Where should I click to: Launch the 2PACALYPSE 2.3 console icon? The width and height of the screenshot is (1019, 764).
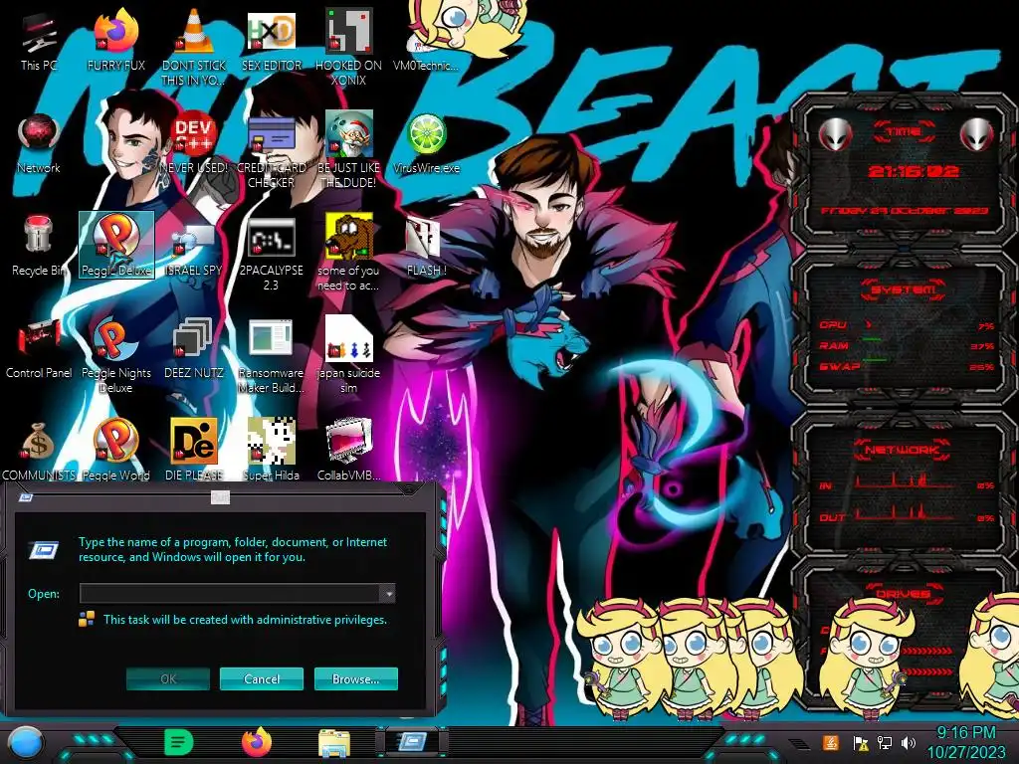tap(271, 252)
